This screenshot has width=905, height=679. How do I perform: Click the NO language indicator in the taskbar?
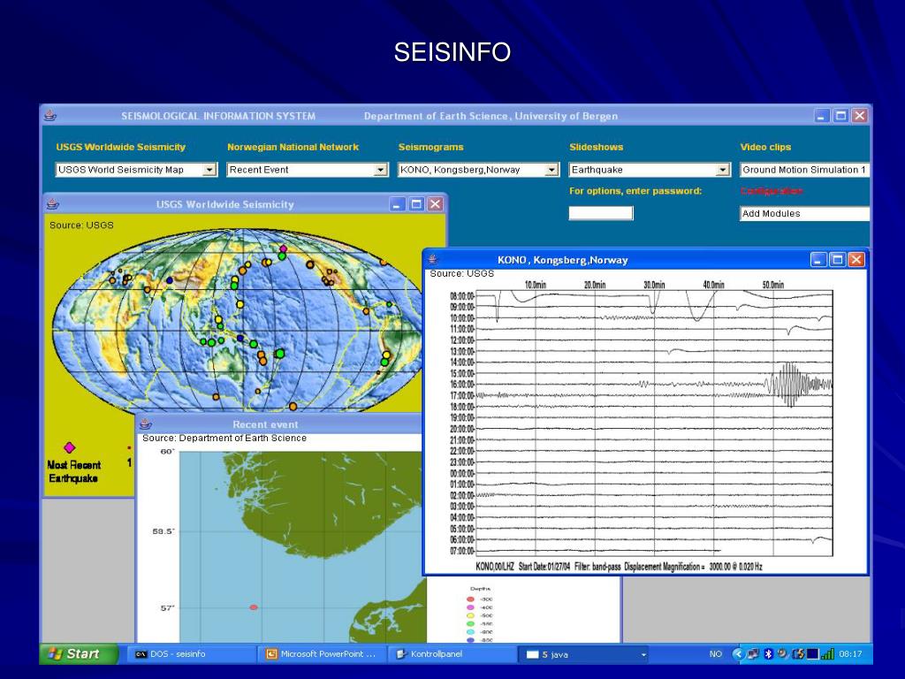(x=715, y=654)
